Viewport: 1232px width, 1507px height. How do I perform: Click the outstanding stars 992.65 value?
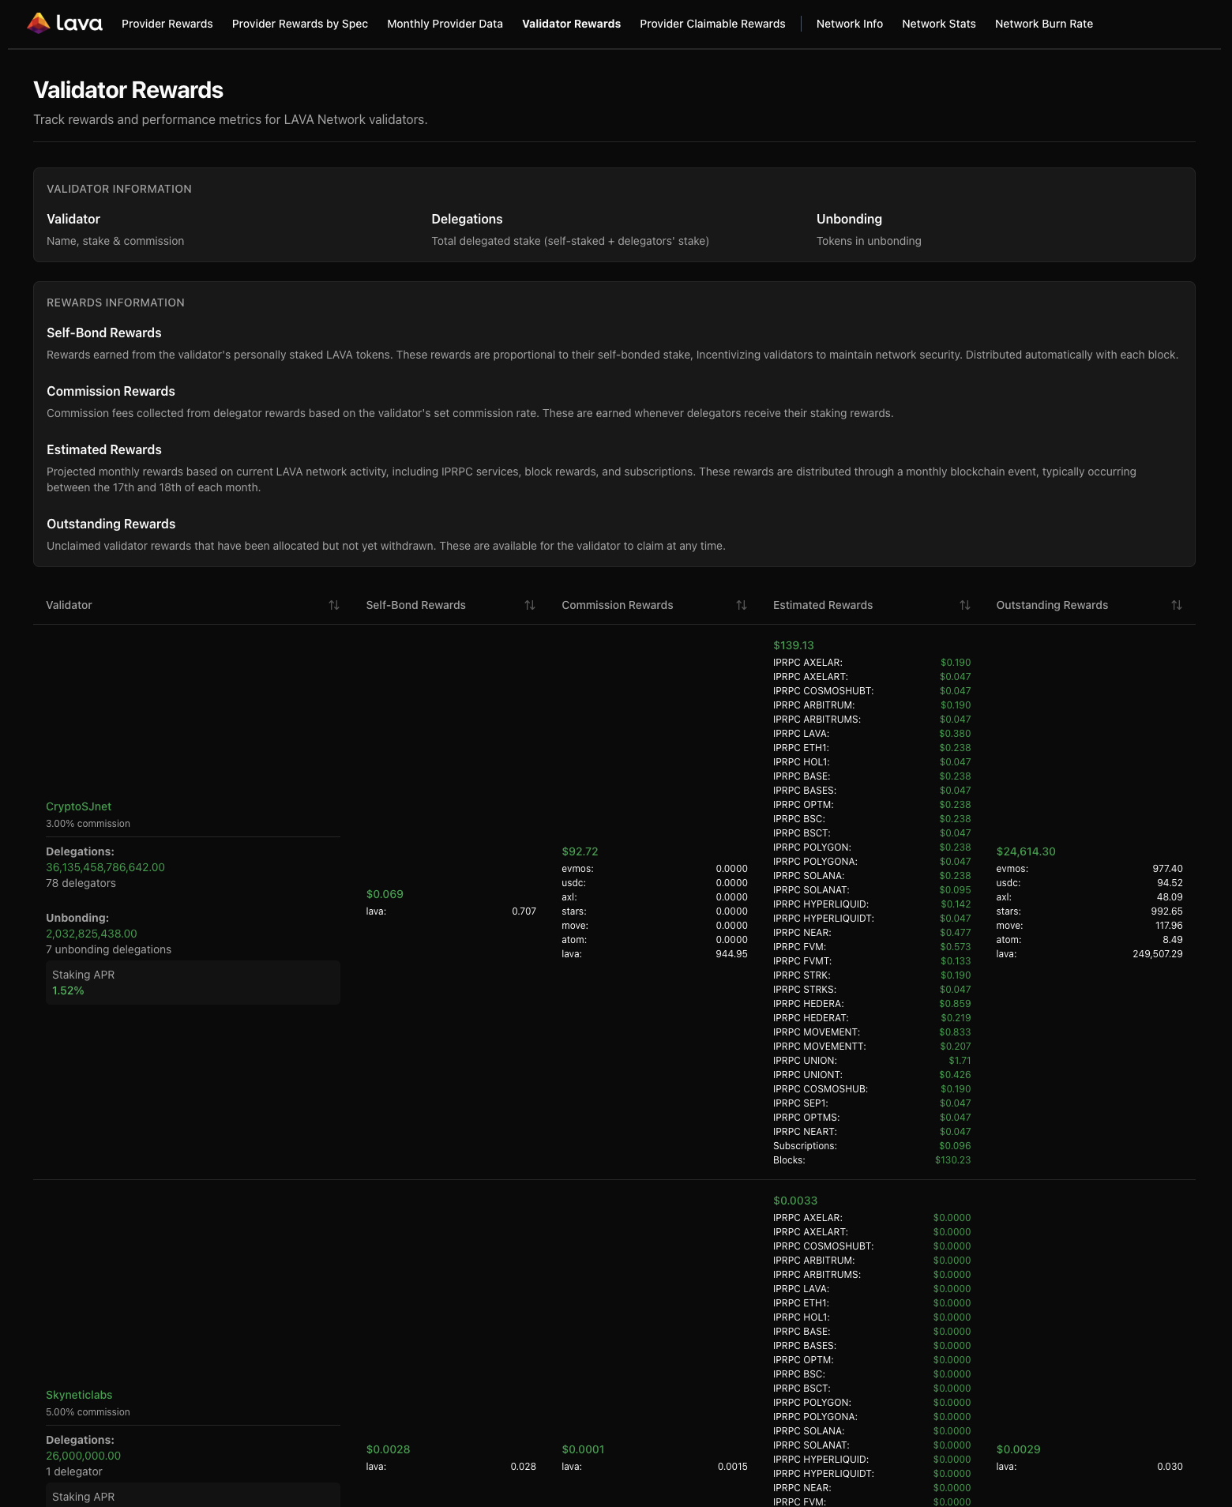point(1166,911)
